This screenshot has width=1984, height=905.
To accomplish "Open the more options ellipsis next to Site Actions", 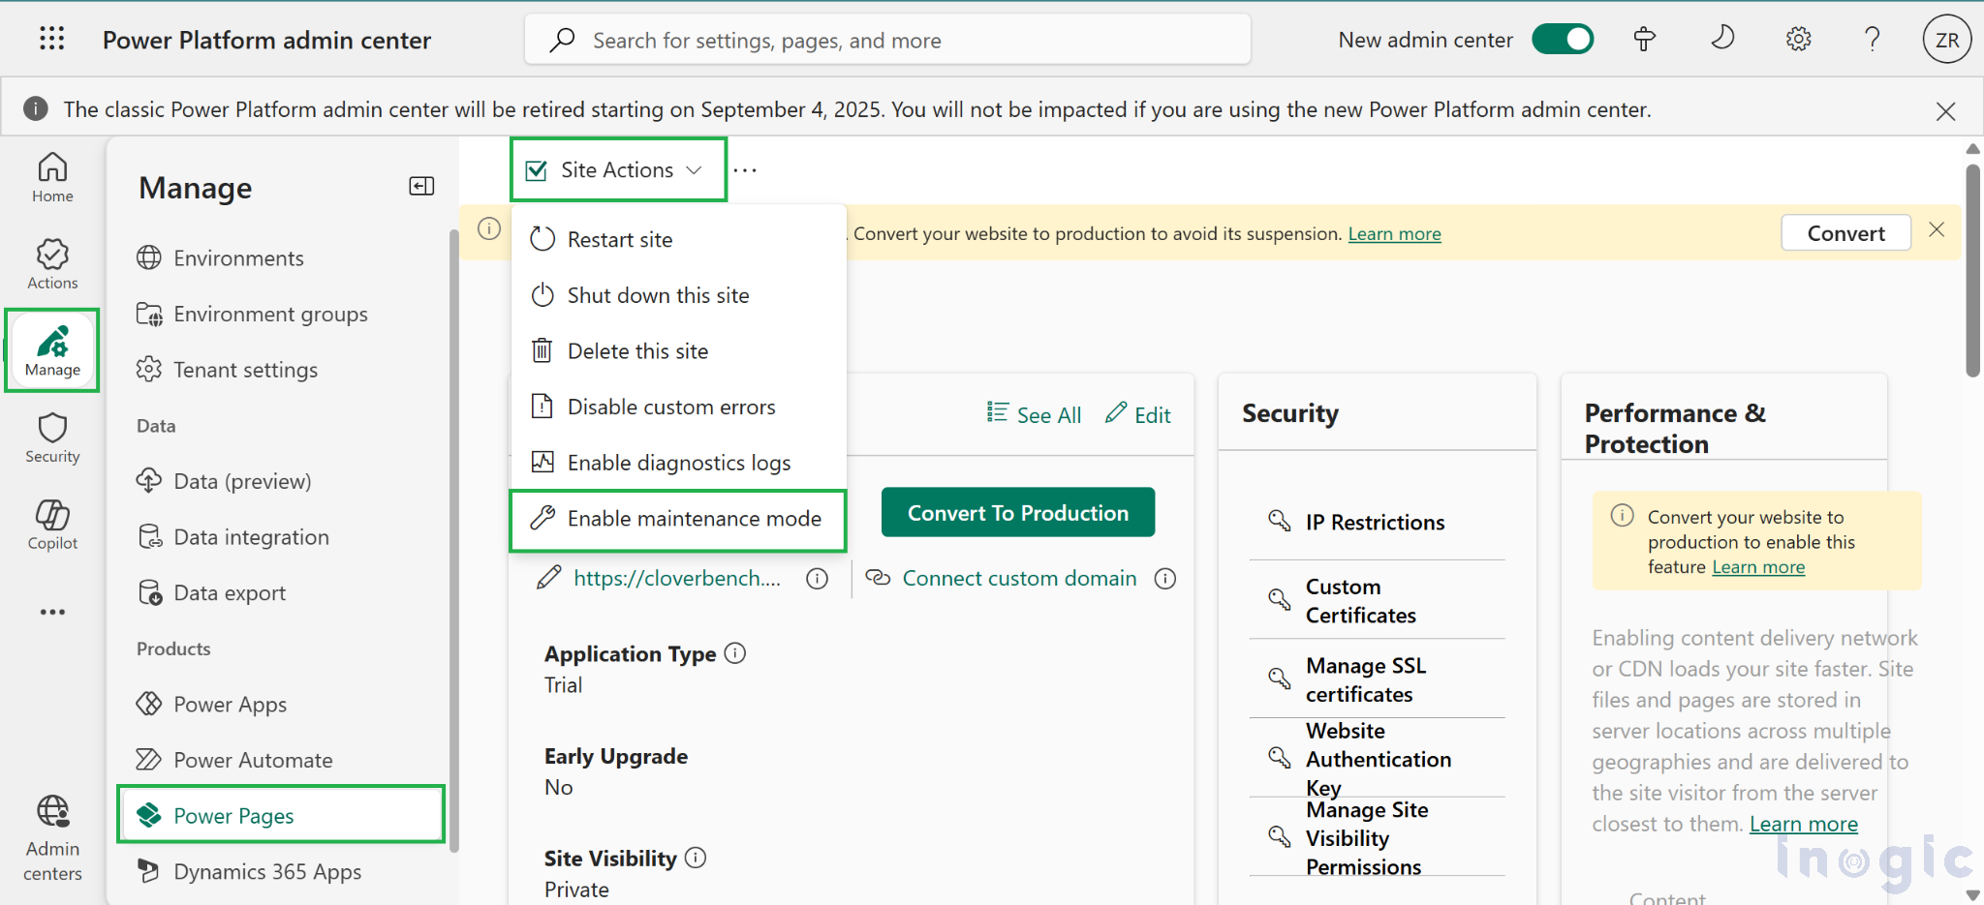I will [x=745, y=170].
